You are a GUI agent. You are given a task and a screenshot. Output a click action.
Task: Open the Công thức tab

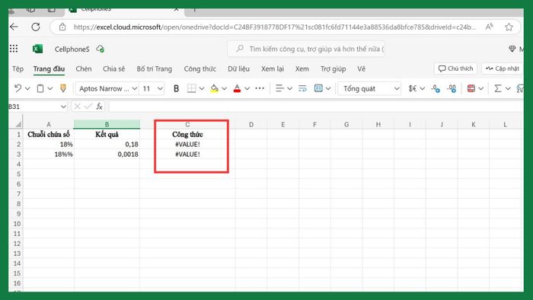tap(199, 69)
